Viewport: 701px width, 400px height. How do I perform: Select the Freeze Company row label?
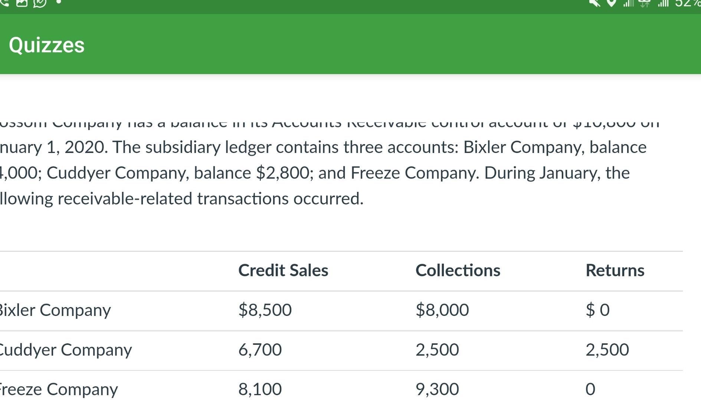(x=58, y=389)
